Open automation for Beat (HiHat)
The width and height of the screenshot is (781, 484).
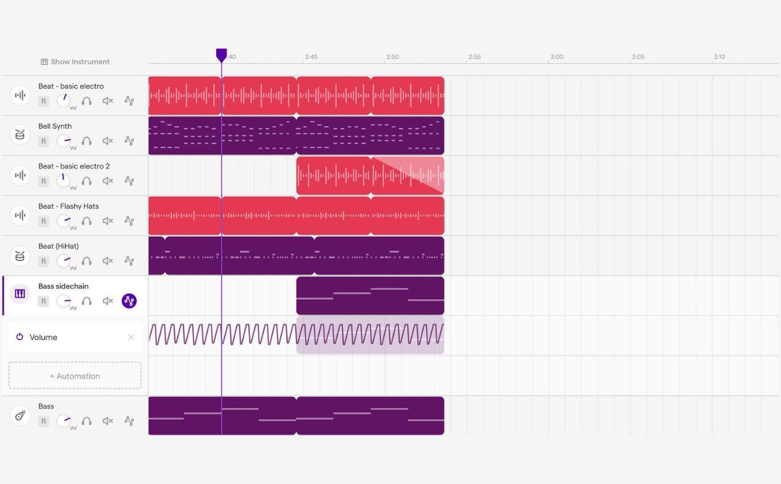click(129, 262)
